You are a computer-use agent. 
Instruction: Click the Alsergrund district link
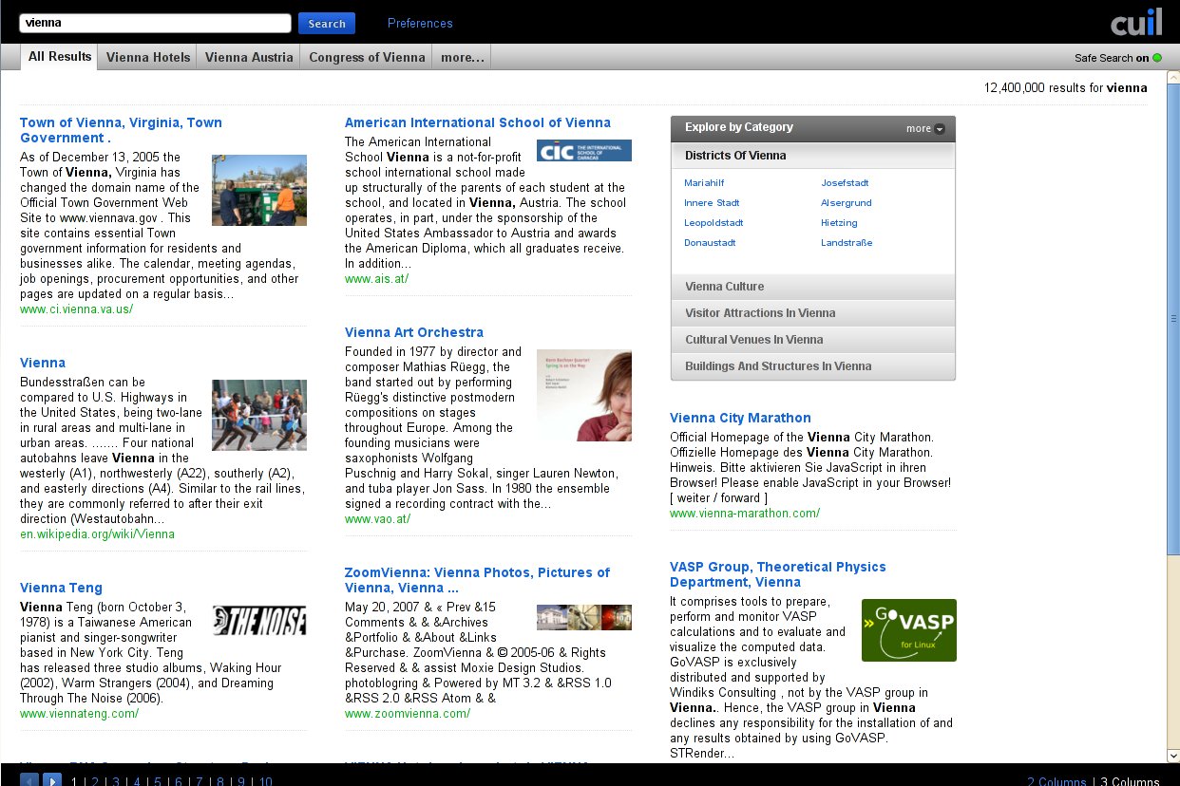point(847,202)
